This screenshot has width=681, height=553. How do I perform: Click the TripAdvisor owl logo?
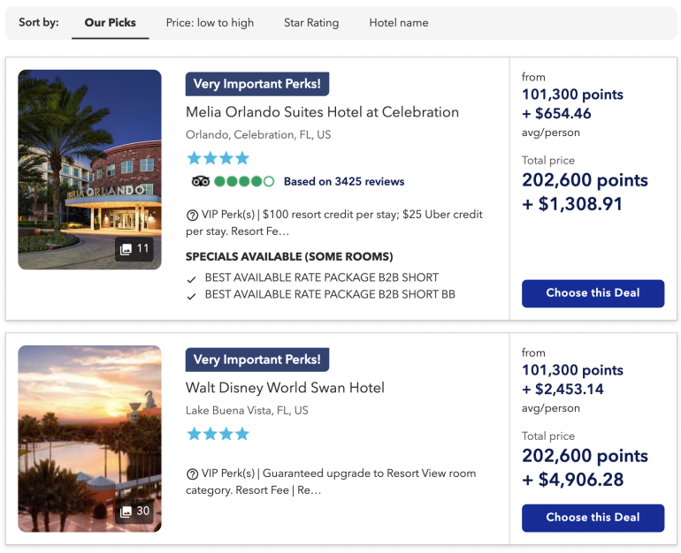click(x=201, y=182)
